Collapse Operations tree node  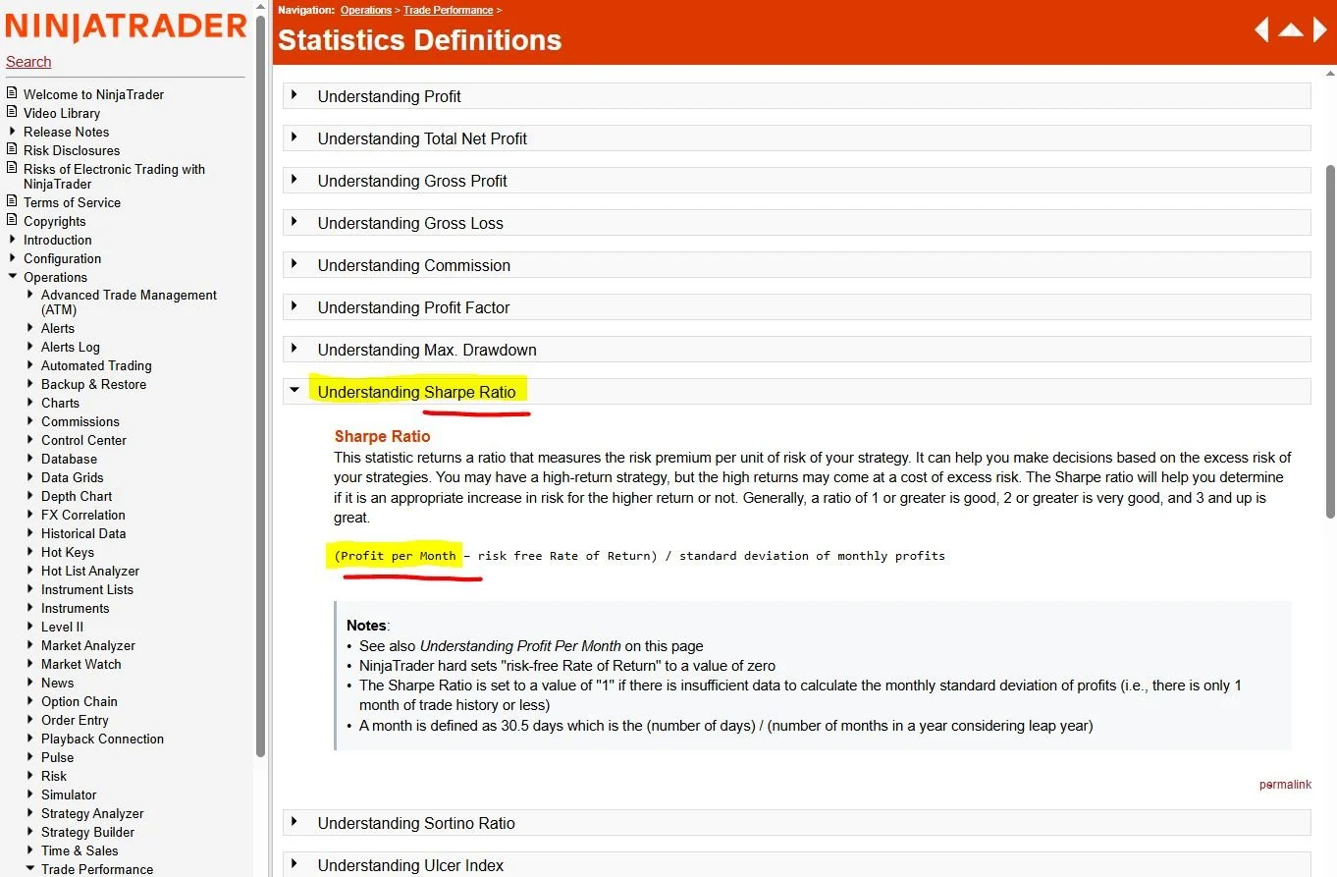[12, 276]
